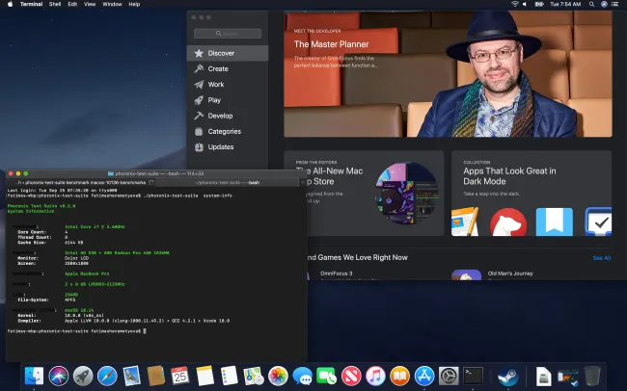Show battery status in menu bar
This screenshot has height=391, width=627.
point(539,4)
